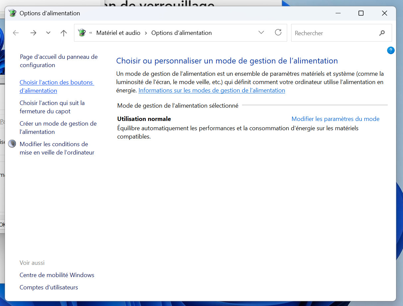Viewport: 403px width, 306px height.
Task: Go up one level with the up arrow
Action: point(64,33)
